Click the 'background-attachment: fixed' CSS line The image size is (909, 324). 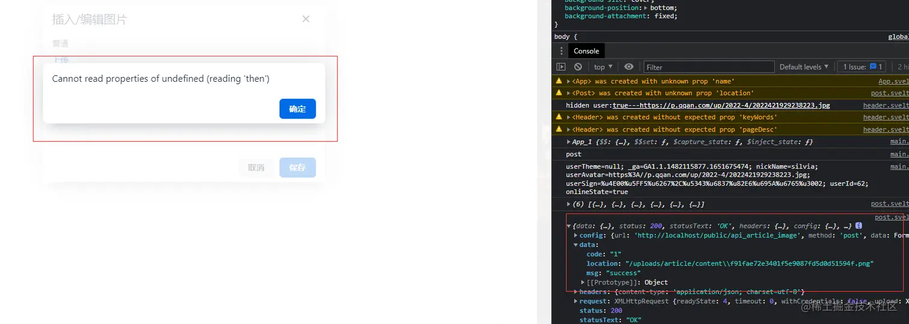point(620,16)
